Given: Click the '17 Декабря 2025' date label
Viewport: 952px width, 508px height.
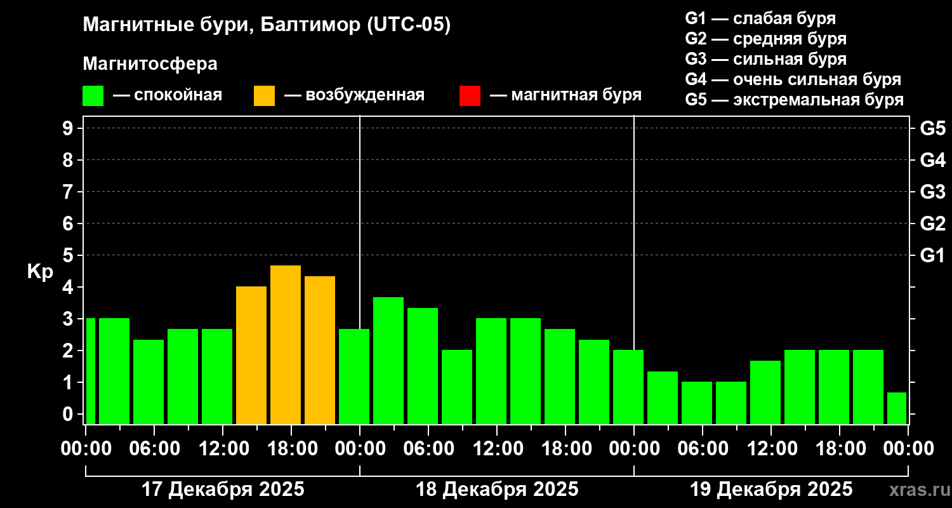Looking at the screenshot, I should pos(223,490).
